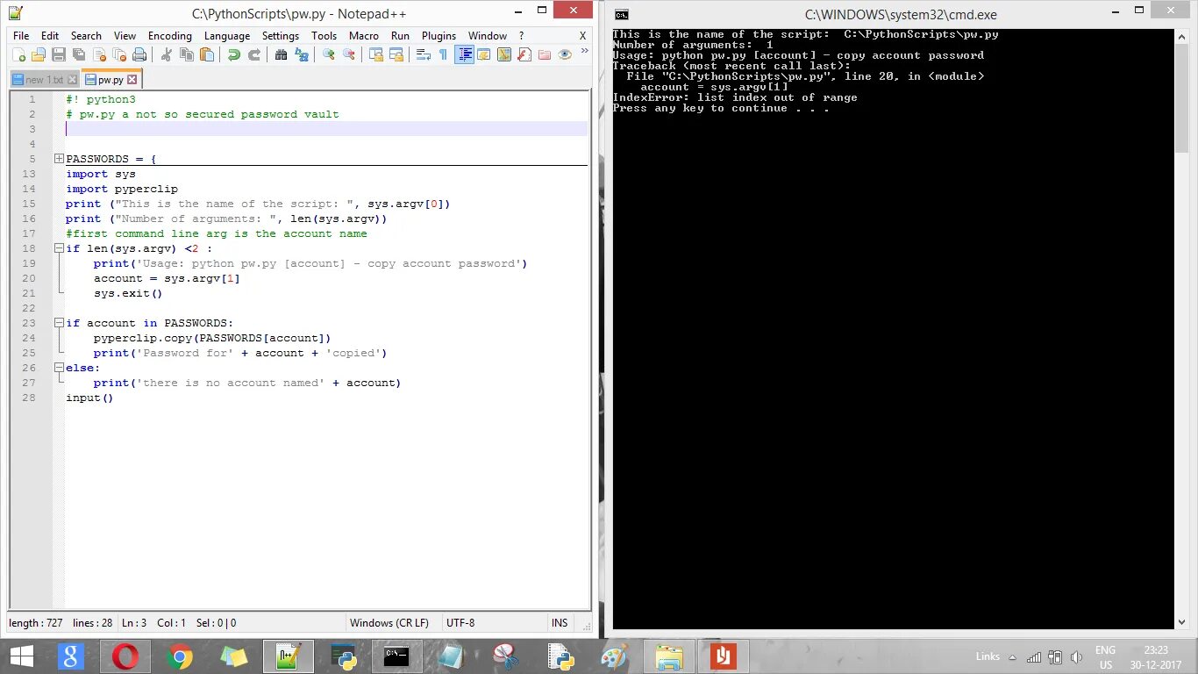Print the document using the printer icon
Screen dimensions: 1198x674
pos(139,54)
